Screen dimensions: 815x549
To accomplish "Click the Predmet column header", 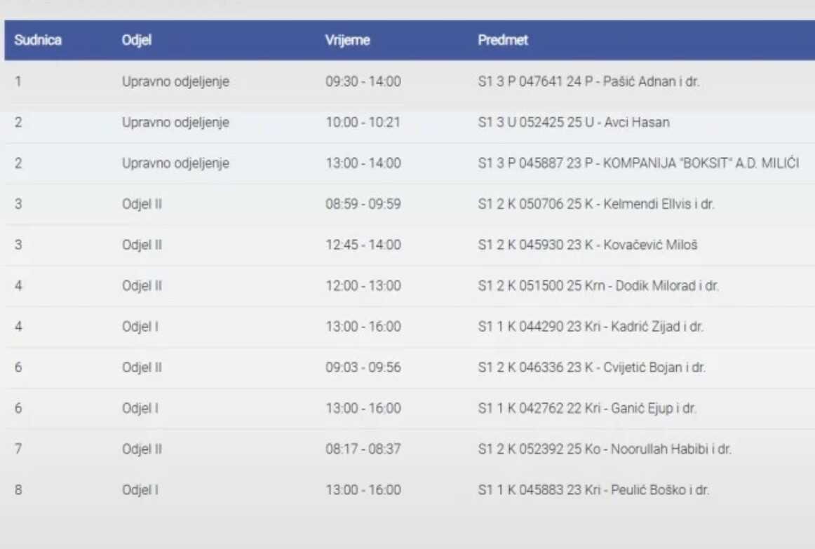I will coord(503,40).
